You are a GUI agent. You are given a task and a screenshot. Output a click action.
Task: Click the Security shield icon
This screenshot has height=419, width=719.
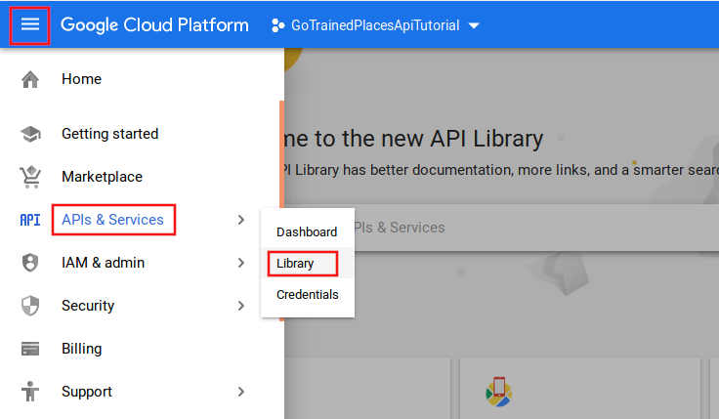click(30, 306)
